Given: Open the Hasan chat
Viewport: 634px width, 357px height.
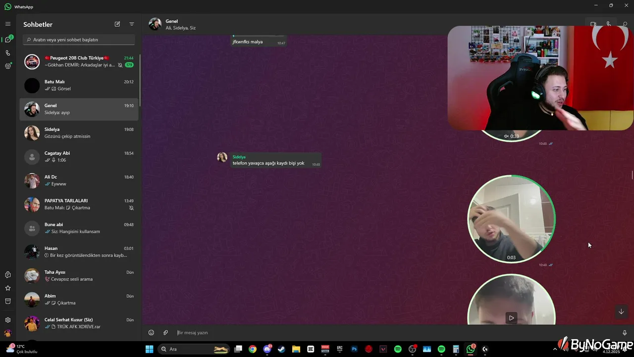Looking at the screenshot, I should tap(79, 252).
